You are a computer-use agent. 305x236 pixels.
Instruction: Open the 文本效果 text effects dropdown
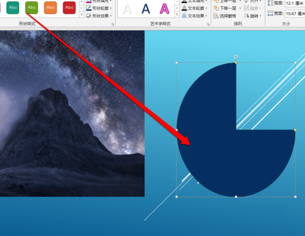click(x=195, y=16)
